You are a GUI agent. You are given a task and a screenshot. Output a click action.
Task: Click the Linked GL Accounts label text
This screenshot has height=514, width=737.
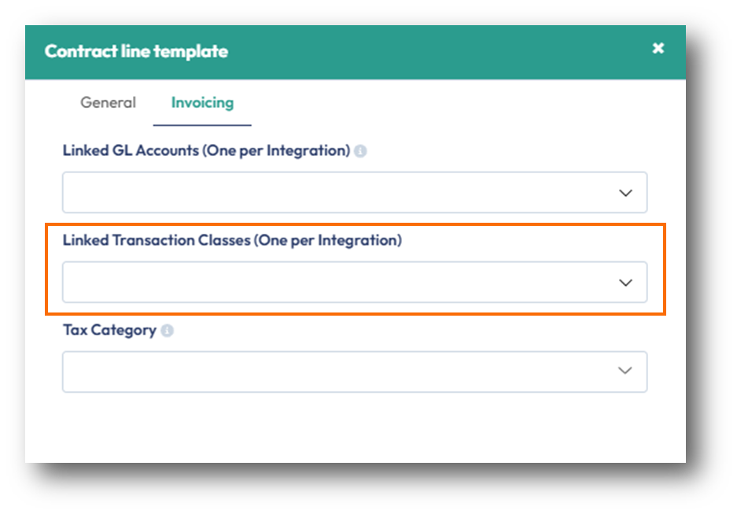pyautogui.click(x=206, y=150)
